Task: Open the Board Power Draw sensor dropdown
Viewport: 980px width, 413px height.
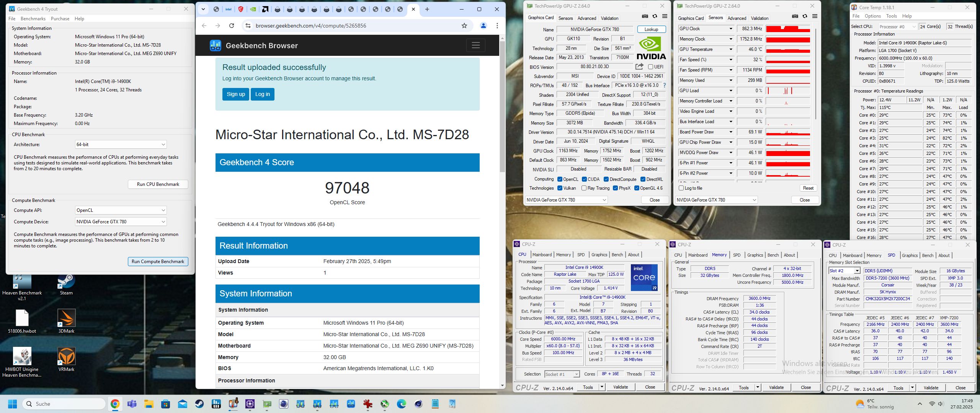Action: tap(730, 132)
